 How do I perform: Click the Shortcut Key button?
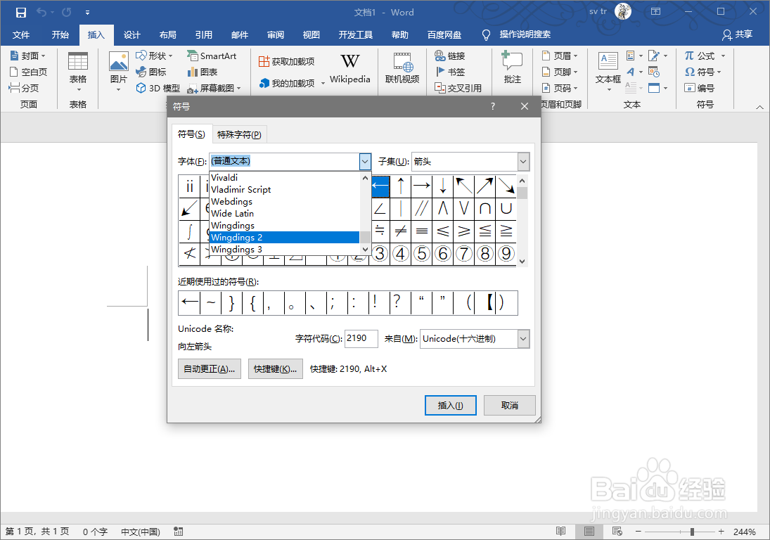click(x=275, y=368)
